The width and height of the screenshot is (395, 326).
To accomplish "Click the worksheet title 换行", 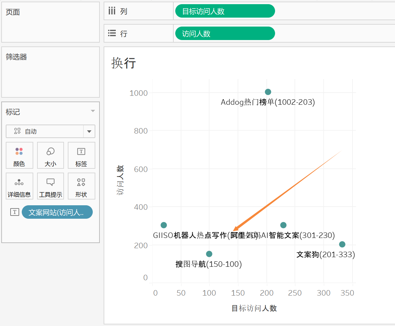I will [x=123, y=63].
